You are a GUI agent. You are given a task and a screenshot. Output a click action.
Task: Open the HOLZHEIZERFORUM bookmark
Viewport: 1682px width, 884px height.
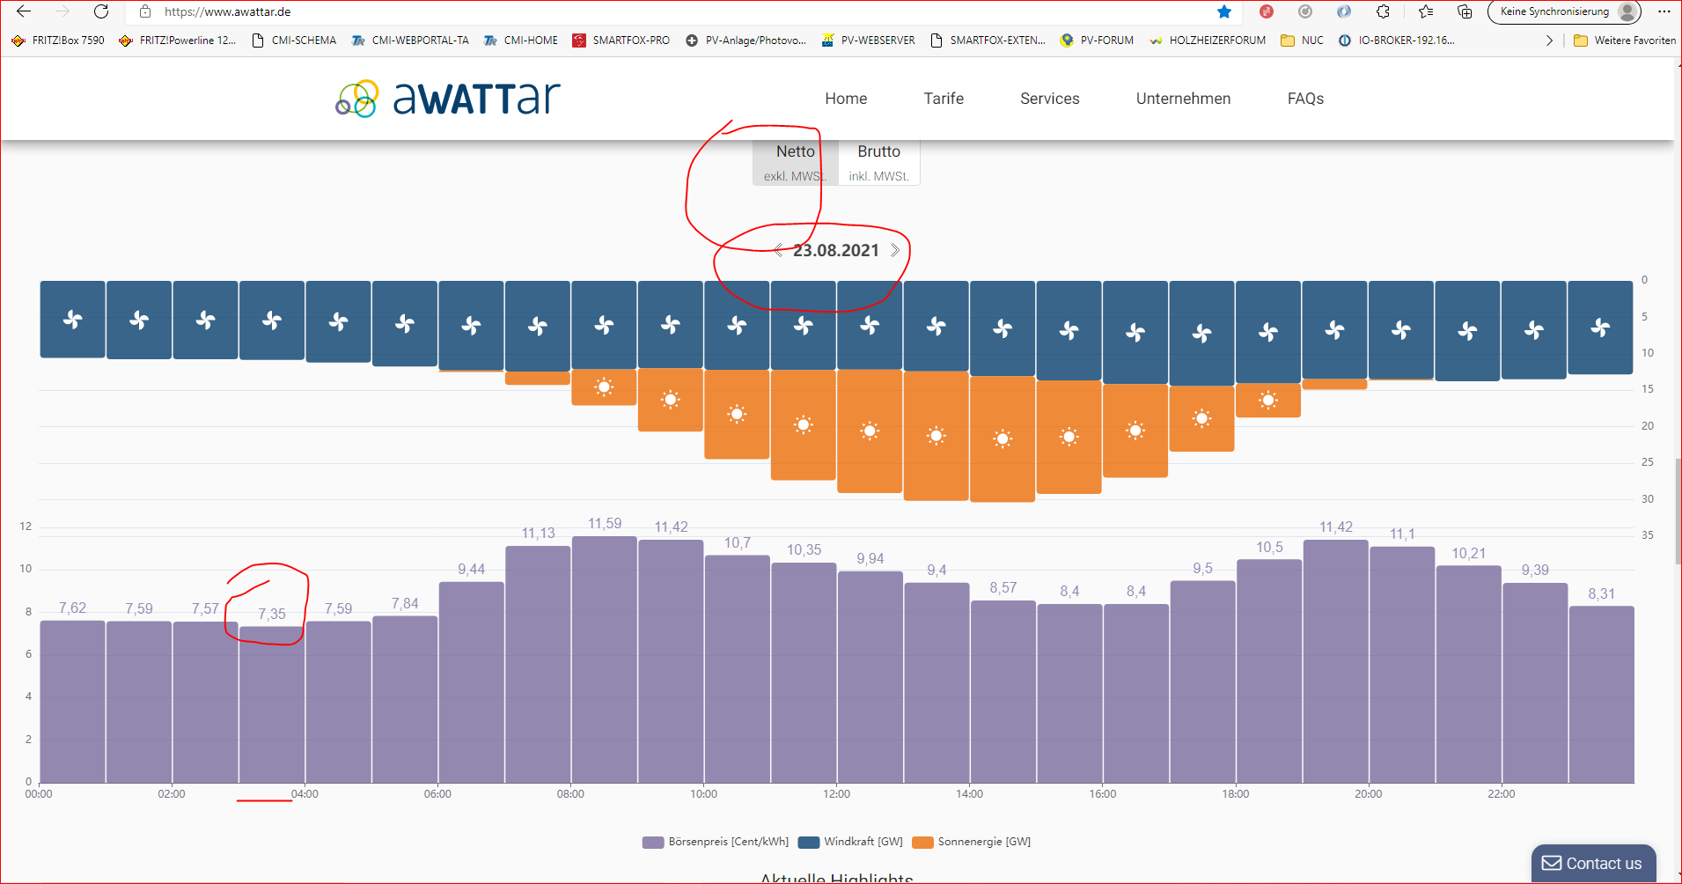[1208, 41]
